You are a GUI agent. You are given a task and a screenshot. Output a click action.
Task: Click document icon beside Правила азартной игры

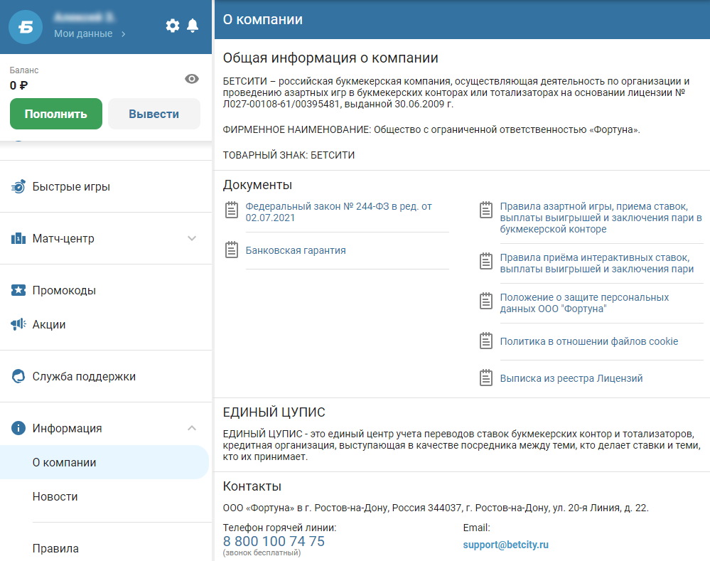point(486,210)
